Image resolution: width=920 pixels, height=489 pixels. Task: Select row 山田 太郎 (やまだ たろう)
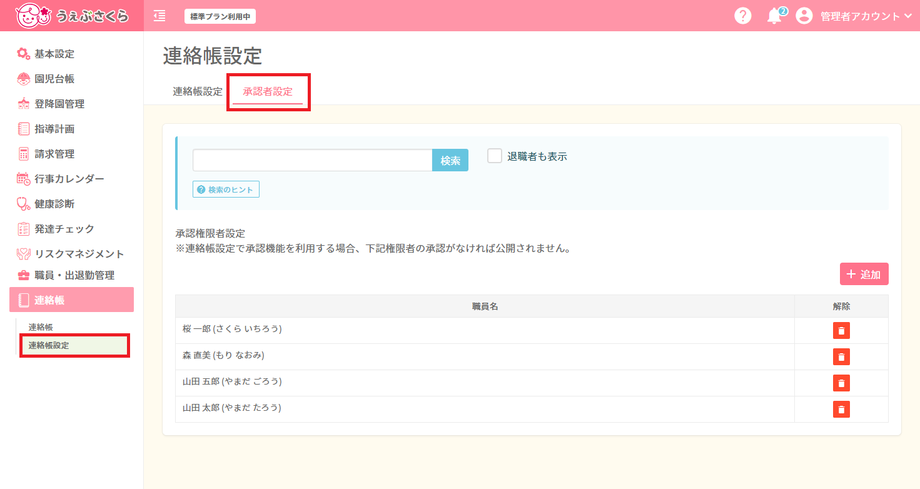tap(532, 410)
